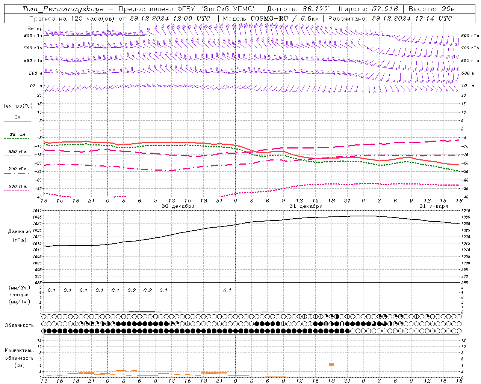Image resolution: width=481 pixels, height=384 pixels.
Task: Click the 500 м wind level label on the left
Action: tap(36, 73)
